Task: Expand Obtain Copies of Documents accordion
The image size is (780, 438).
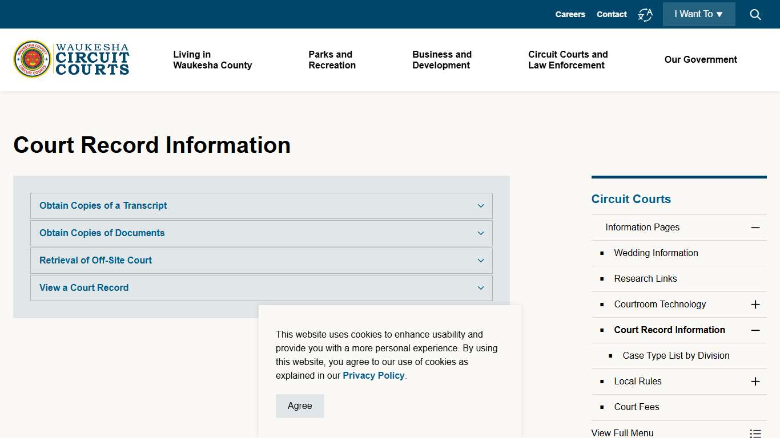Action: (480, 233)
